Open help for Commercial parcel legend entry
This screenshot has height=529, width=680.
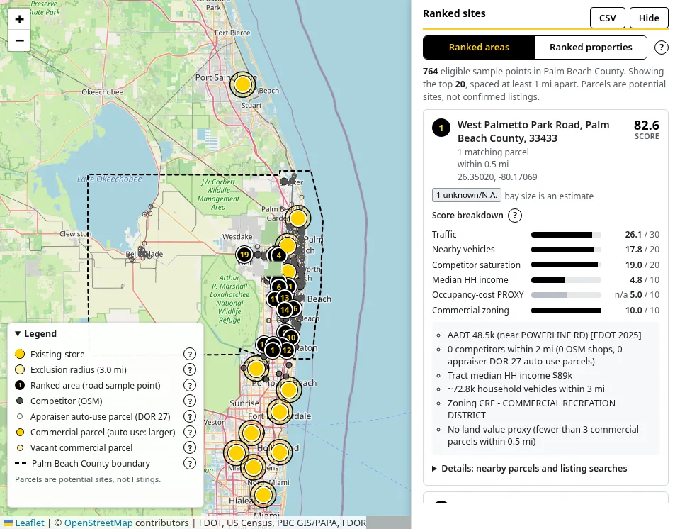[x=190, y=432]
